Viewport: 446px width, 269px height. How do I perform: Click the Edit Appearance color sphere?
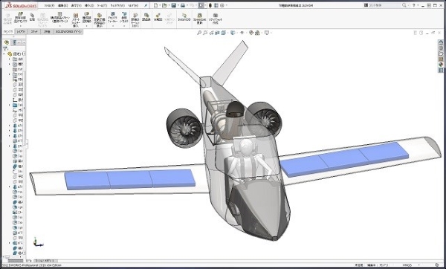pyautogui.click(x=251, y=33)
